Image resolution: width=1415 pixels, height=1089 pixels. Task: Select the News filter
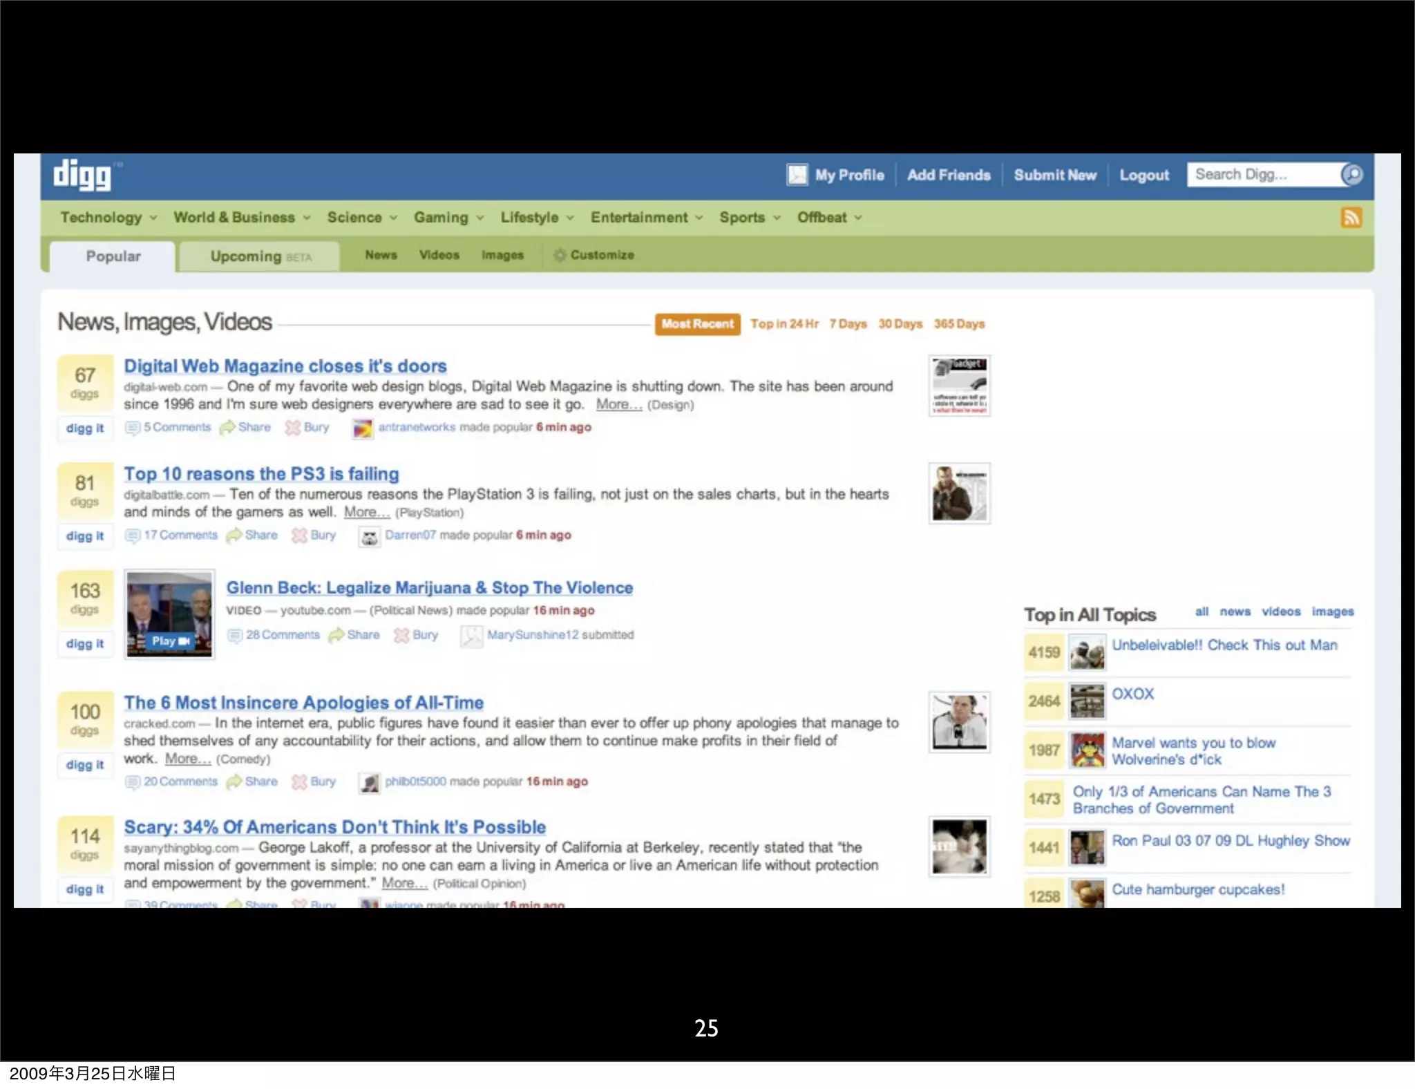pyautogui.click(x=381, y=255)
